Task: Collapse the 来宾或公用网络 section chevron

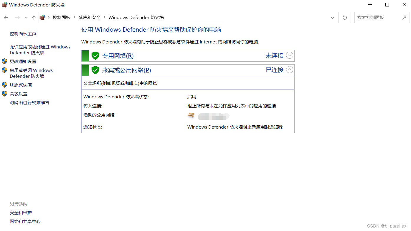Action: click(x=290, y=70)
